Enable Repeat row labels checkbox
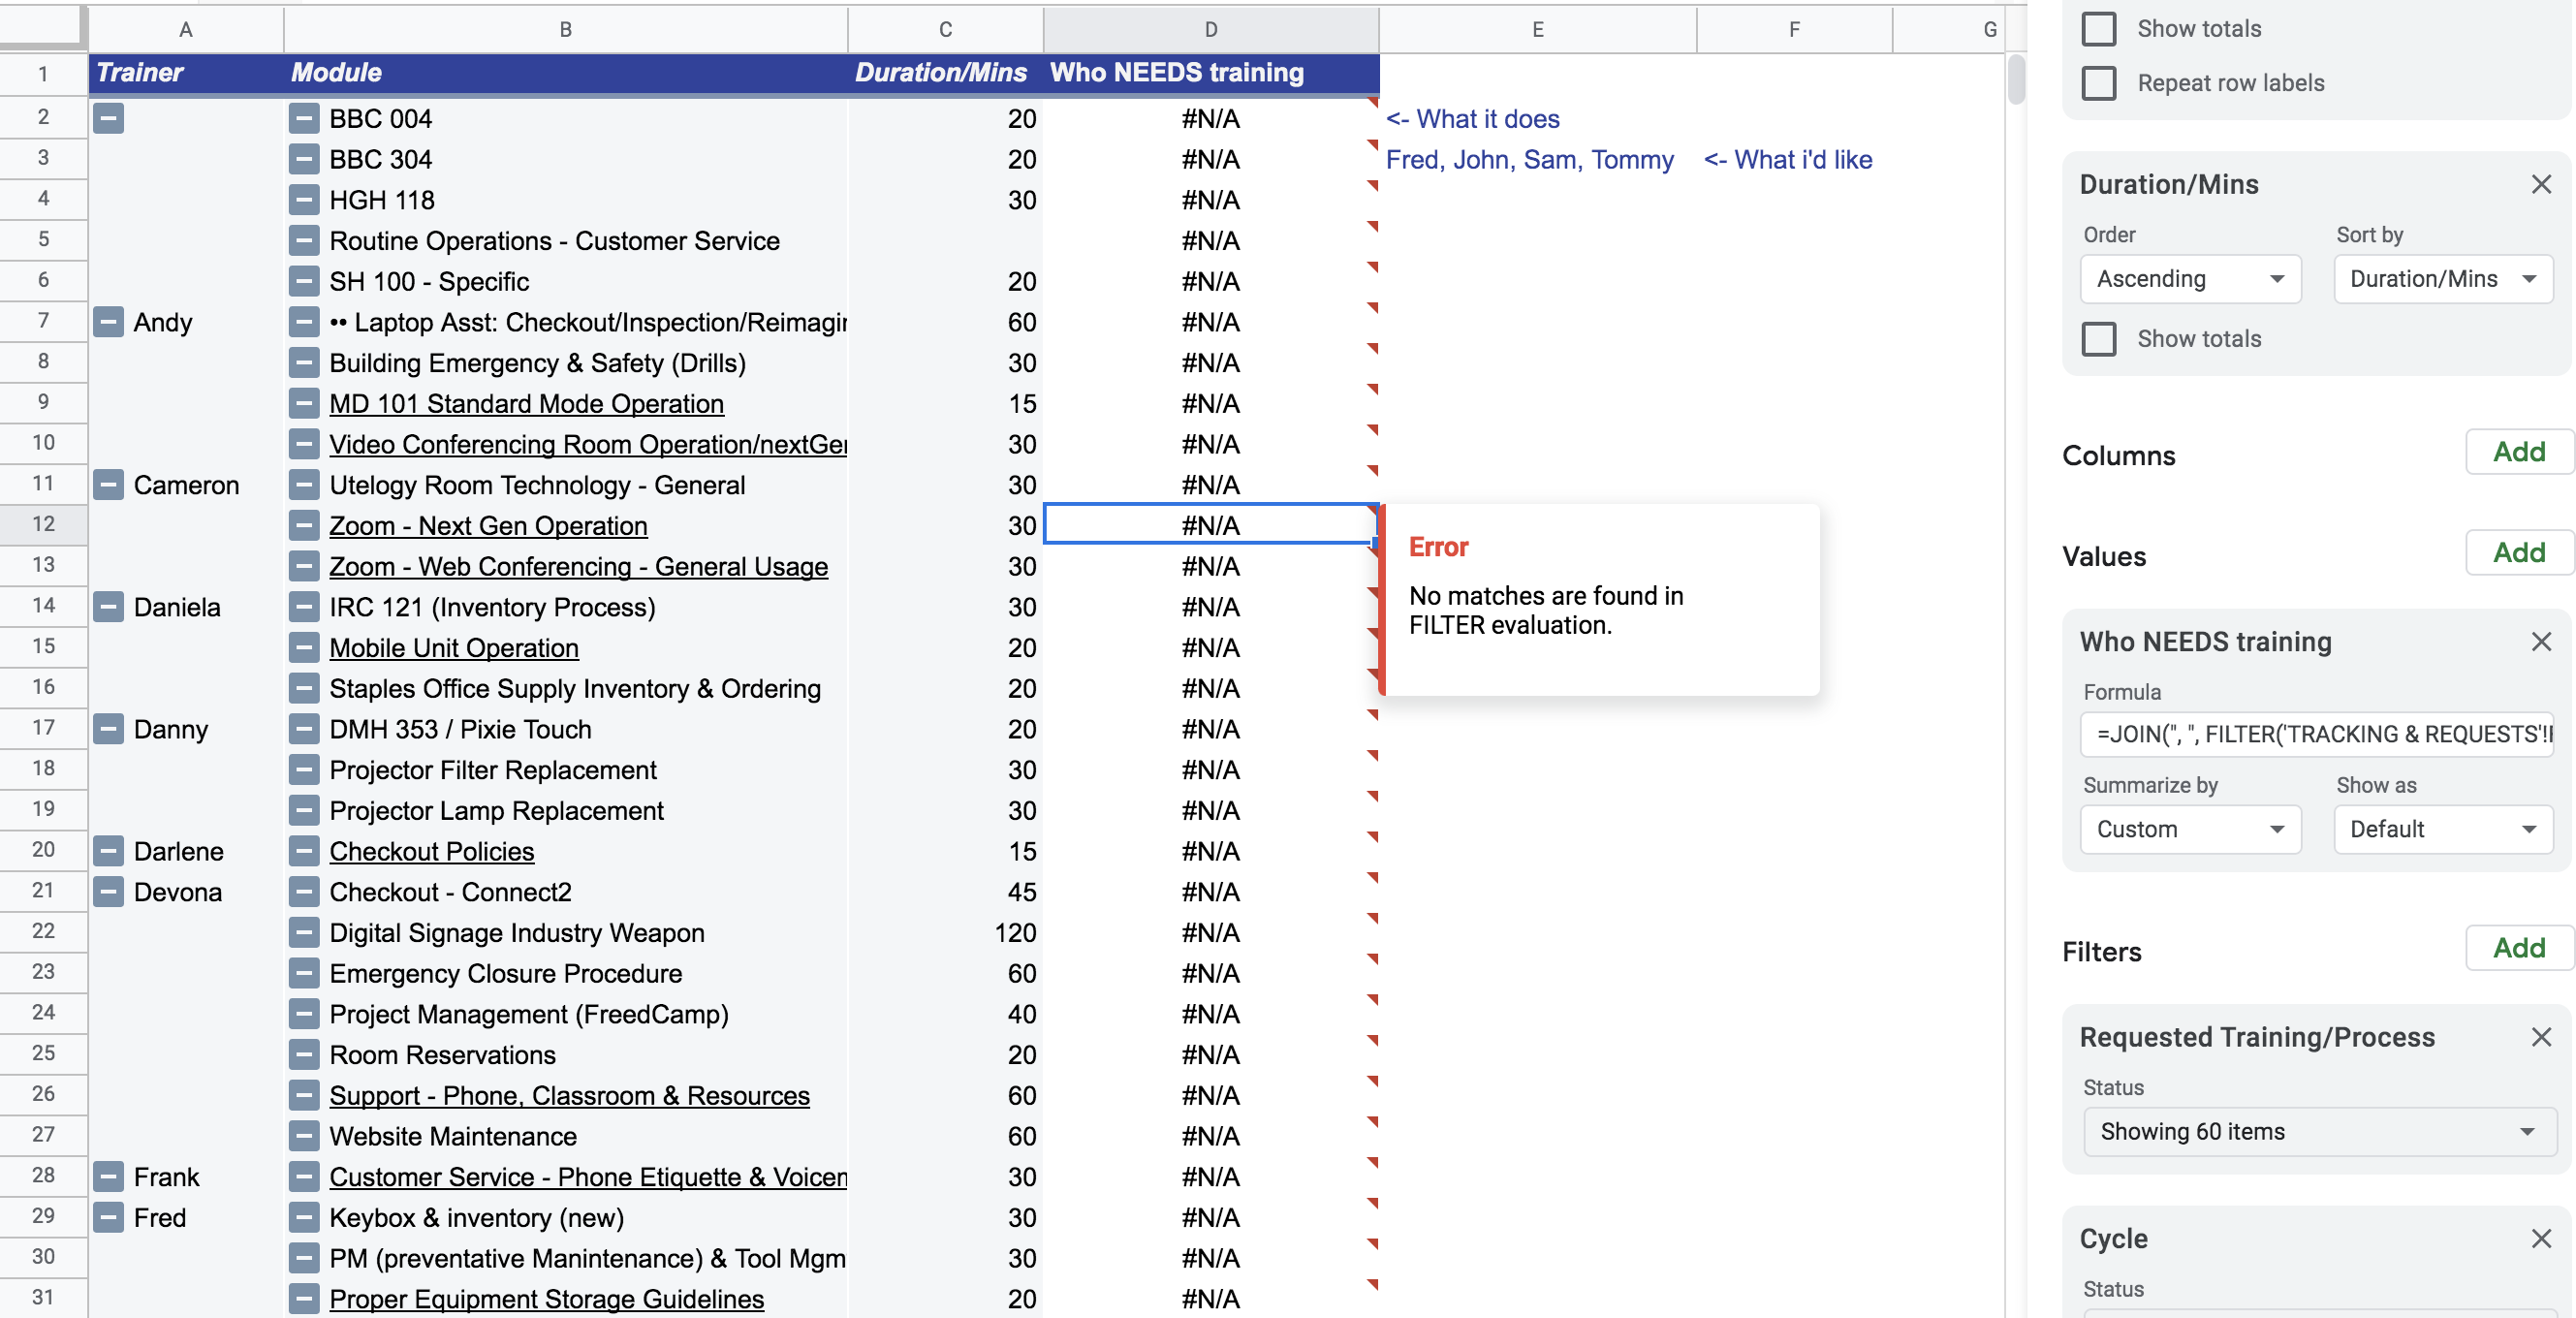Viewport: 2576px width, 1318px height. coord(2098,83)
